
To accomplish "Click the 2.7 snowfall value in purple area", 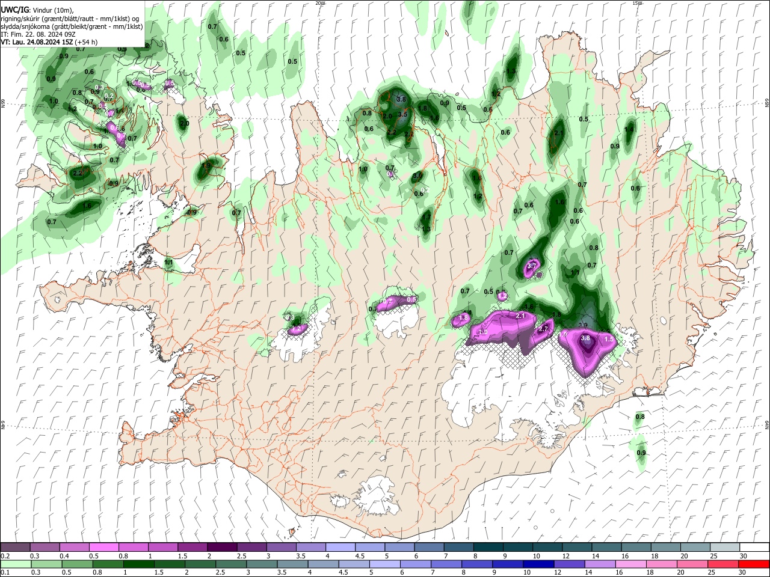I will [x=544, y=329].
